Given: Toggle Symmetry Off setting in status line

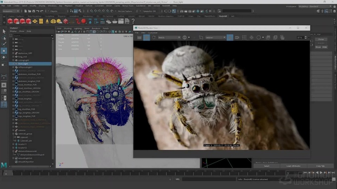Looking at the screenshot, I should coord(150,11).
